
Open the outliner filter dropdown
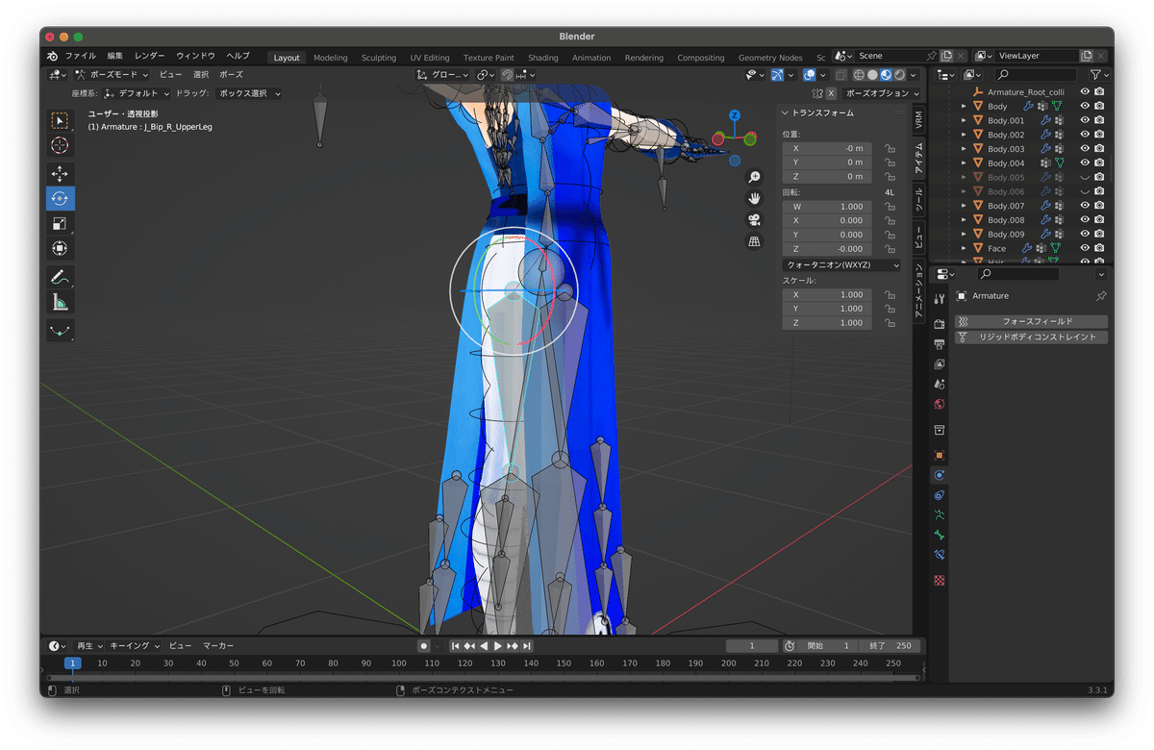coord(1098,74)
